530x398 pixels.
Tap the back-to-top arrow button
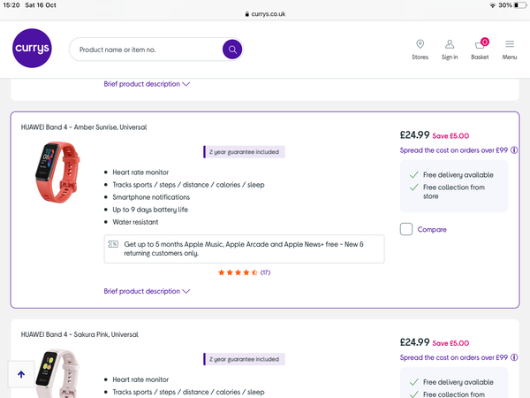point(21,374)
